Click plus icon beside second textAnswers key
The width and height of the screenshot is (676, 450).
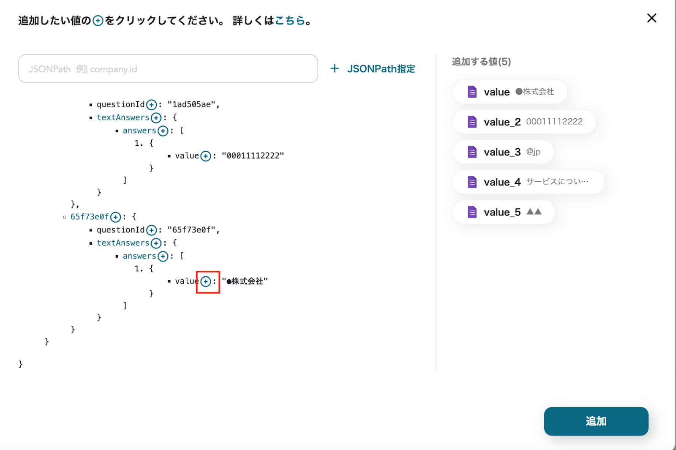pos(156,243)
